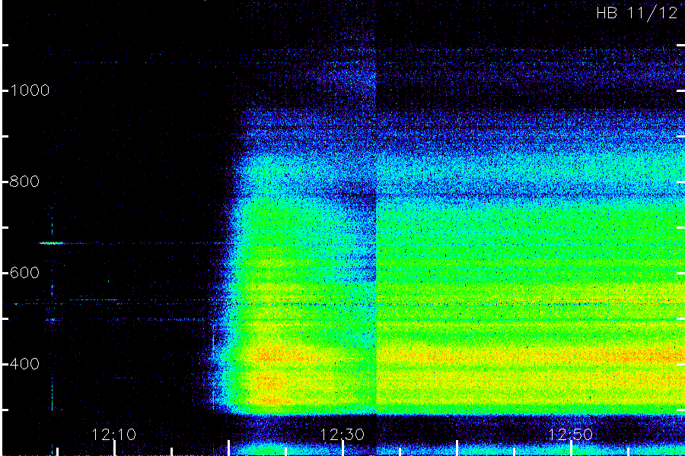Click the 600 frequency axis label
Image resolution: width=685 pixels, height=456 pixels.
[x=24, y=273]
